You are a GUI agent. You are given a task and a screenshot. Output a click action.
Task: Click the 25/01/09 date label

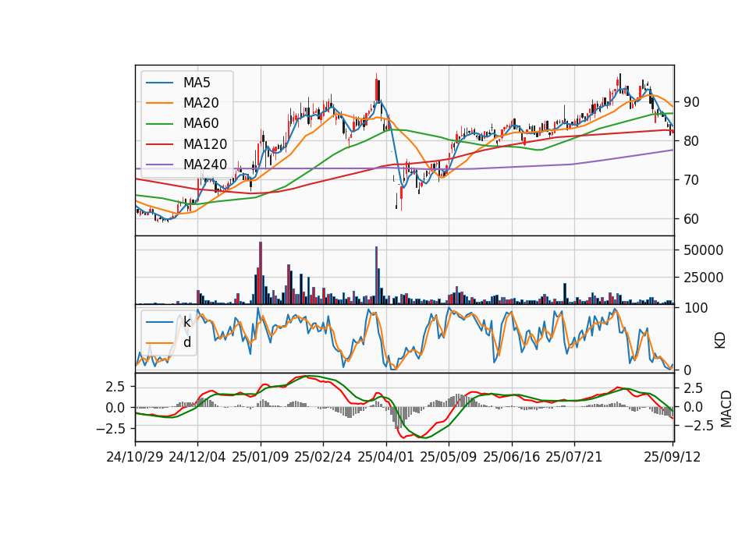(x=261, y=457)
